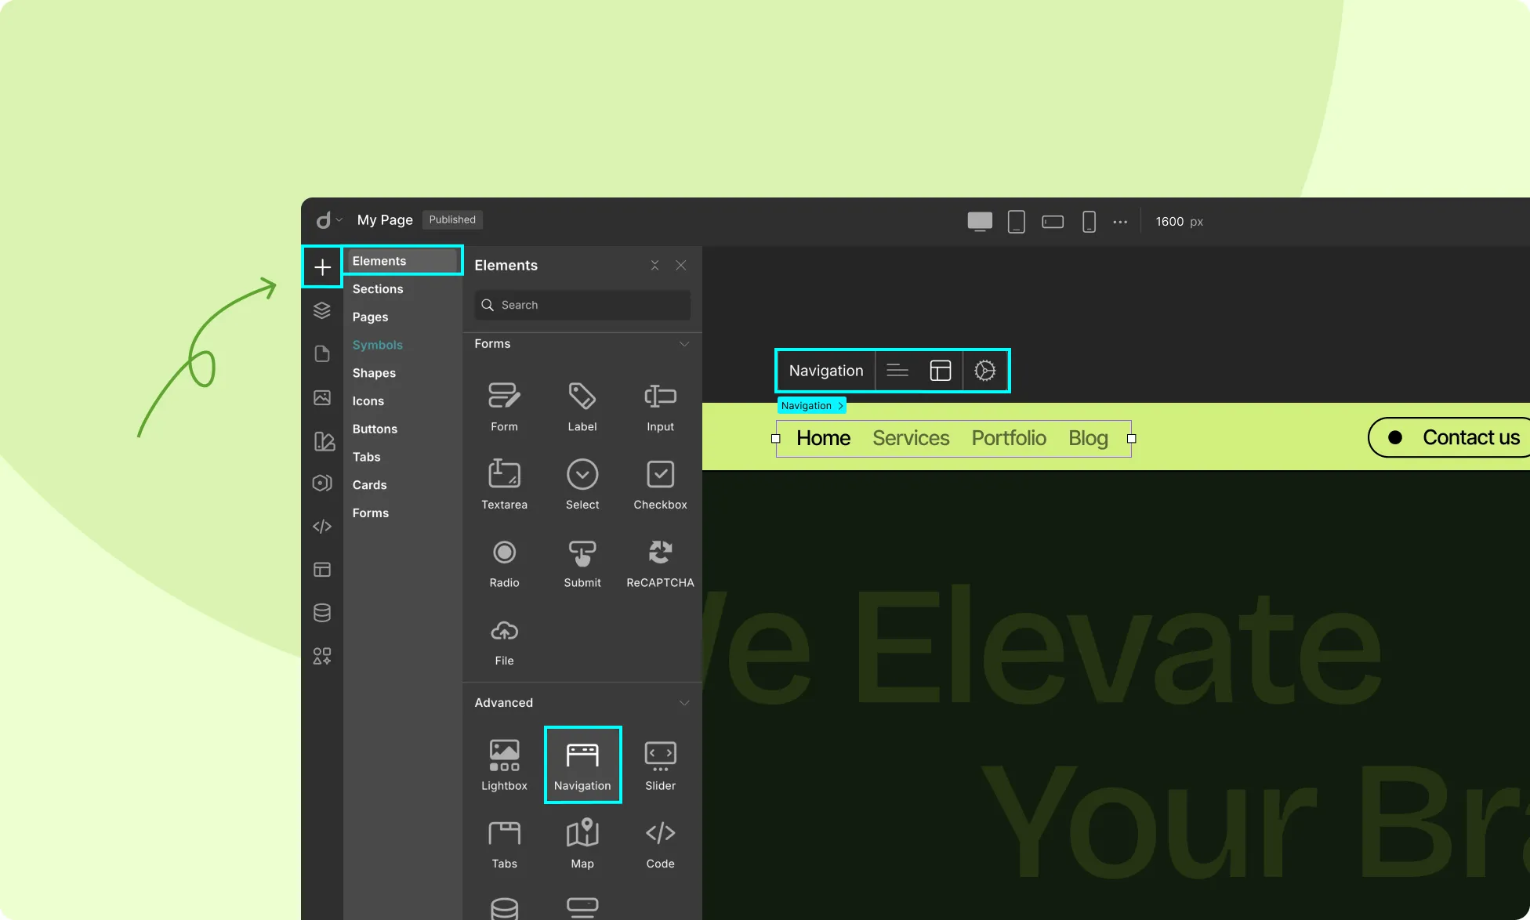Click the layout icon in Navigation toolbar

(941, 371)
